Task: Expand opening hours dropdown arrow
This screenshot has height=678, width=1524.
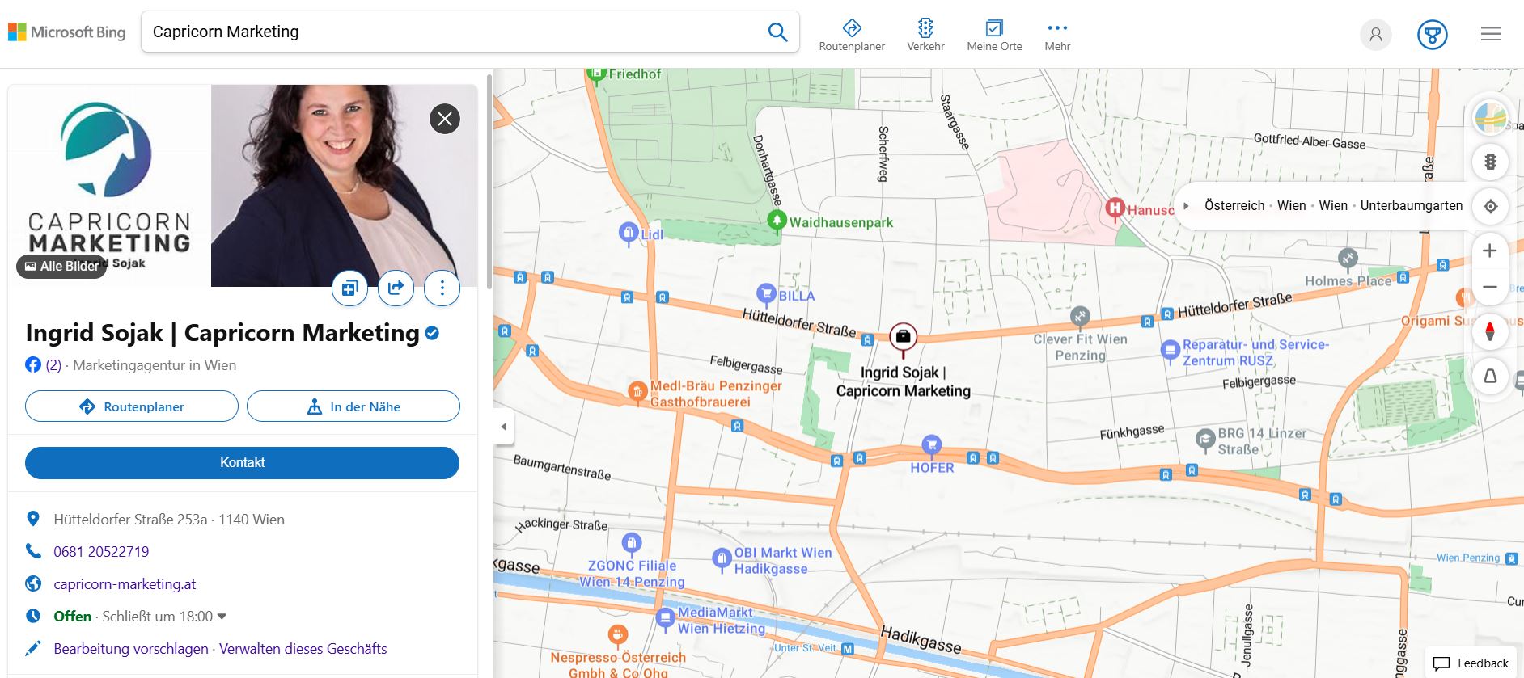Action: (x=222, y=617)
